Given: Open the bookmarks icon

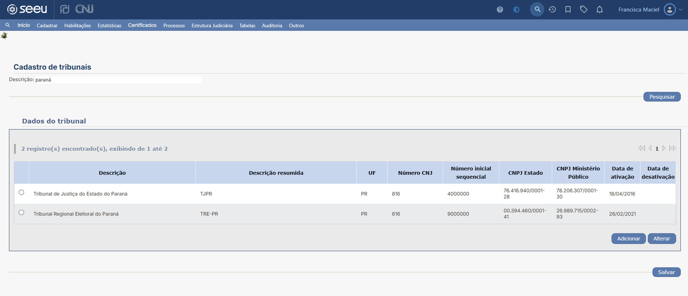Looking at the screenshot, I should 568,9.
